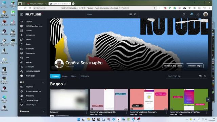Image resolution: width=217 pixels, height=122 pixels.
Task: Switch to the Shorts channel tab
Action: [74, 76]
